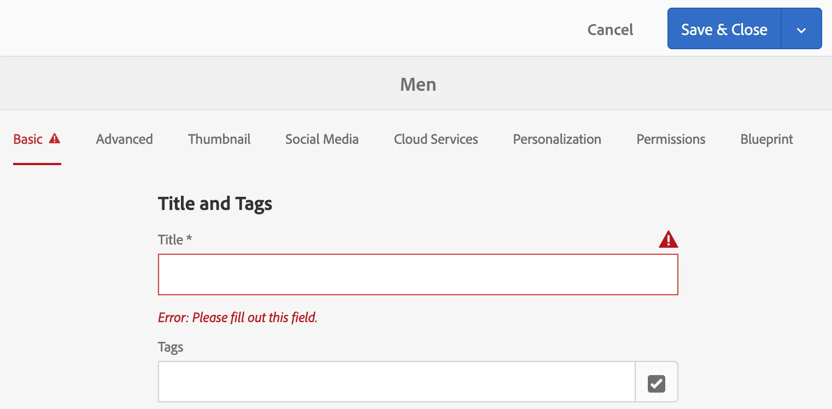The width and height of the screenshot is (832, 409).
Task: Open the tag picker checkmark icon
Action: pos(657,384)
